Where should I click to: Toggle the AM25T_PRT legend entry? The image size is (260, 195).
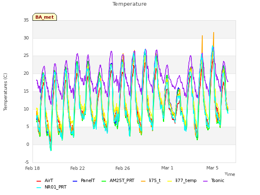click(118, 180)
